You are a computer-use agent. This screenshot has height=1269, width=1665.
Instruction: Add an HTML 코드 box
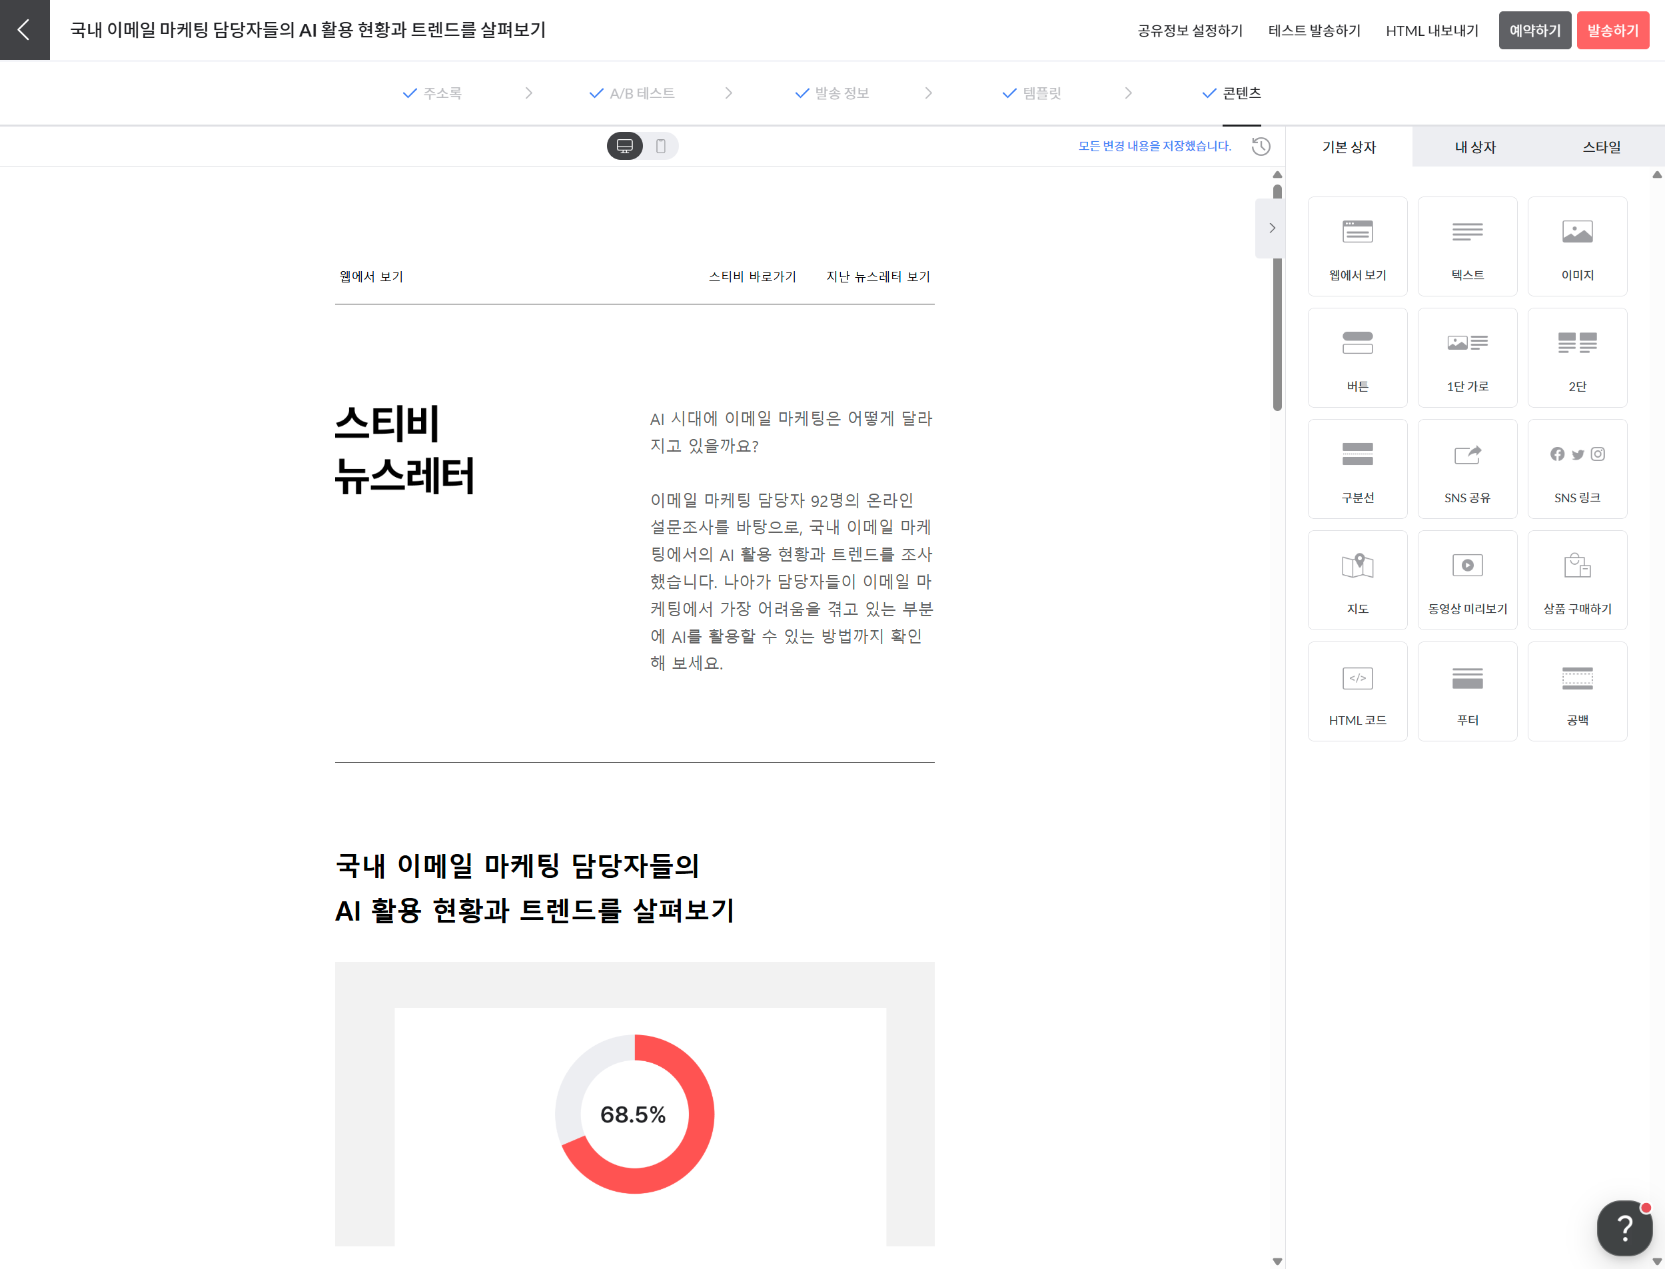pyautogui.click(x=1357, y=691)
